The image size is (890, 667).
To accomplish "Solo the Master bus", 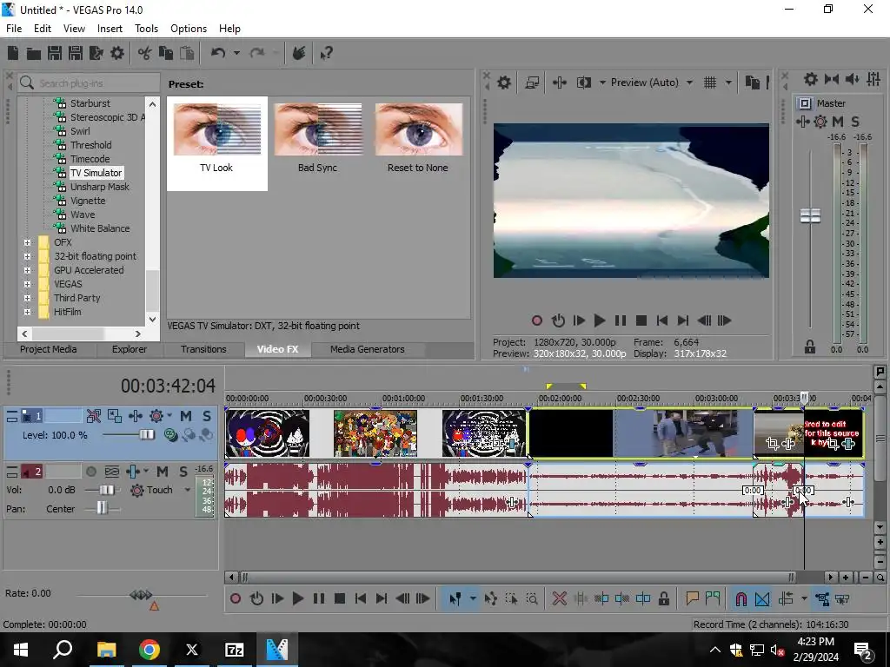I will click(x=855, y=122).
